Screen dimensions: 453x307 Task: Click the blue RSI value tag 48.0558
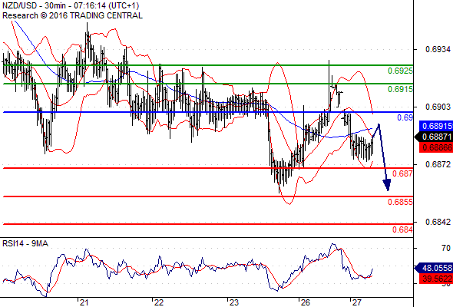(434, 268)
